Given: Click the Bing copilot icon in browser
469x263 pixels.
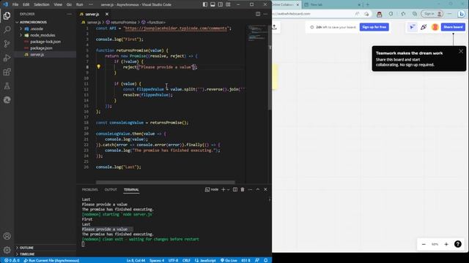Looking at the screenshot, I should [461, 14].
